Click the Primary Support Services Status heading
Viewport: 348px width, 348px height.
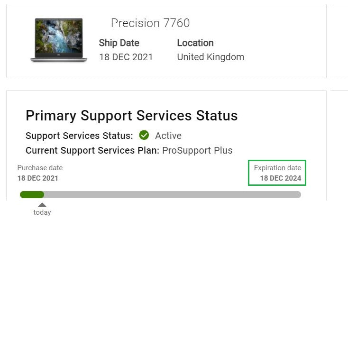132,116
